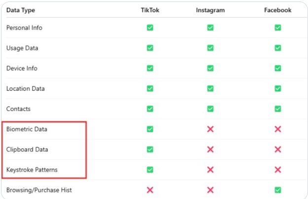Click Facebook Biometric Data red X
This screenshot has width=308, height=199.
(x=278, y=129)
